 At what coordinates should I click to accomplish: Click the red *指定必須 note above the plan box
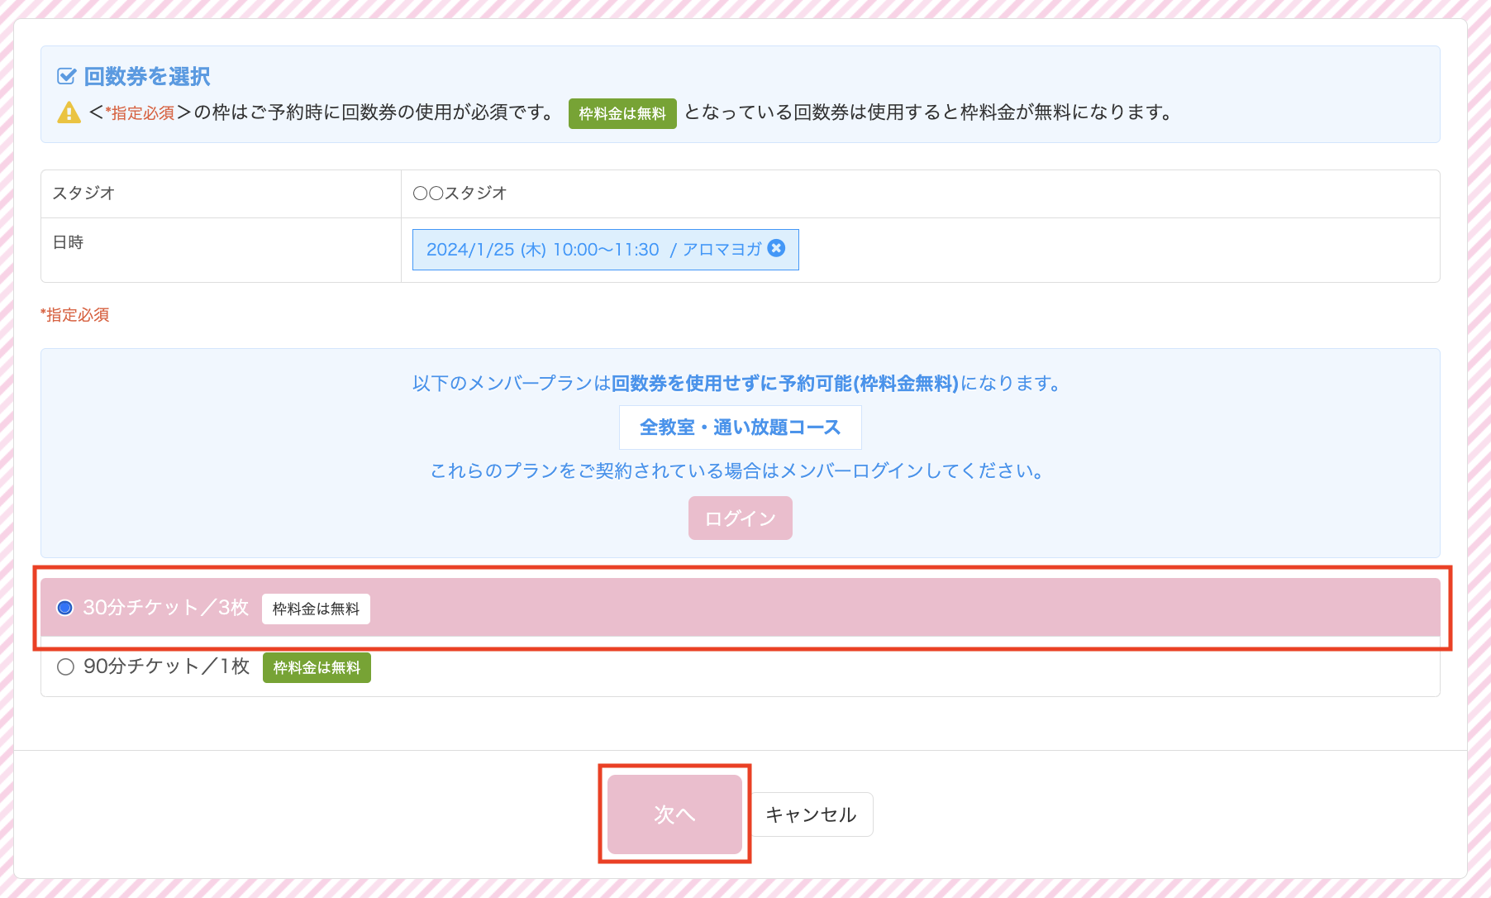[x=75, y=315]
